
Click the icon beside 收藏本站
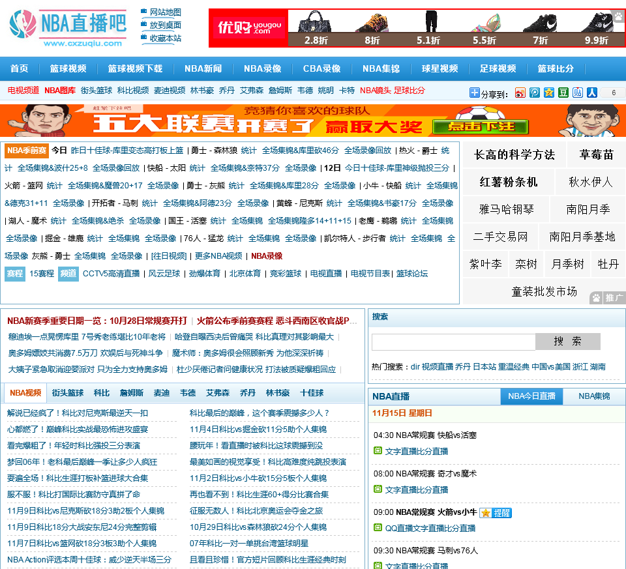(143, 37)
